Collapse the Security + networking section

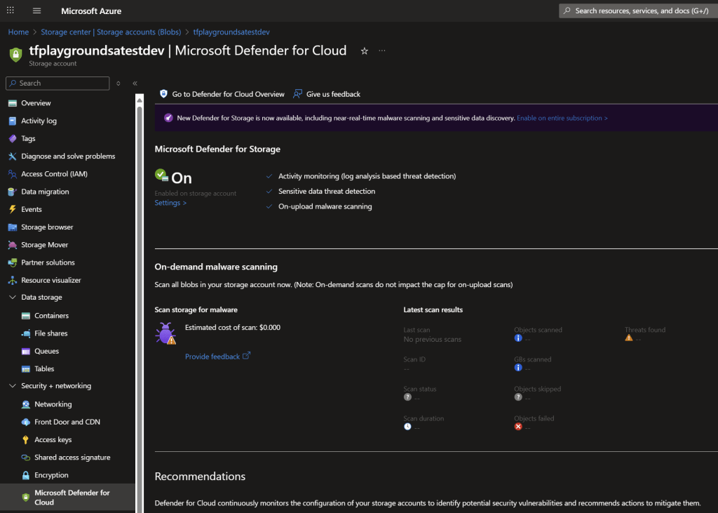coord(13,386)
